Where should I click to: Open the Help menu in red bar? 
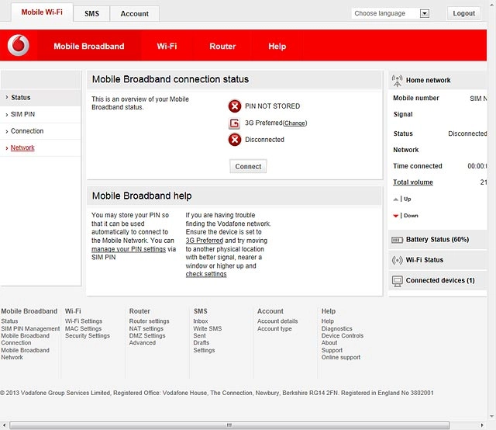click(x=277, y=47)
